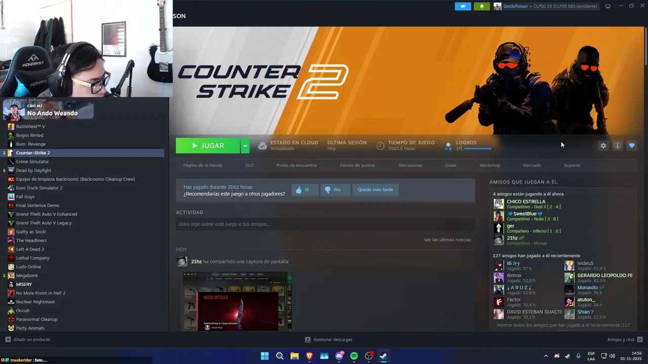
Task: Show hidden system tray icons chevron
Action: (x=546, y=356)
